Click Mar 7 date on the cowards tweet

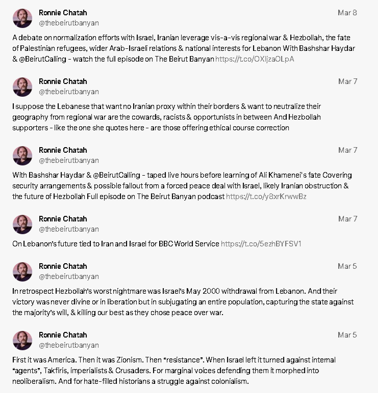(347, 81)
